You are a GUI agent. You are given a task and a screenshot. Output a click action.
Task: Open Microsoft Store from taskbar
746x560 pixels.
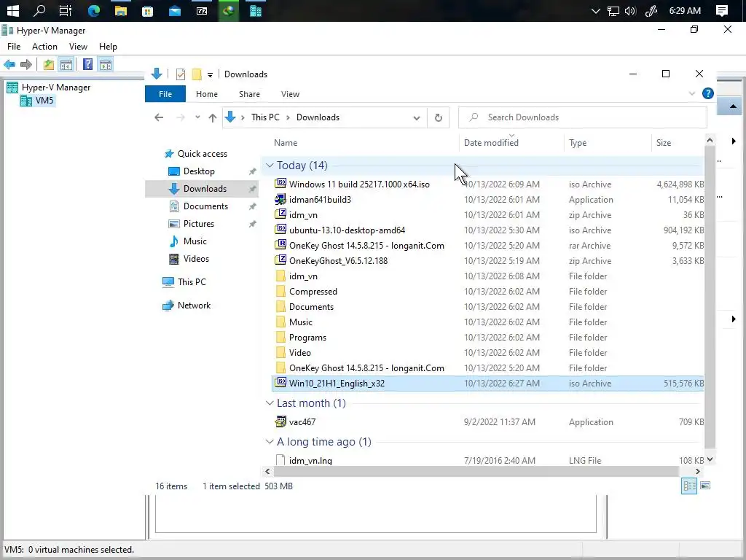pos(147,10)
